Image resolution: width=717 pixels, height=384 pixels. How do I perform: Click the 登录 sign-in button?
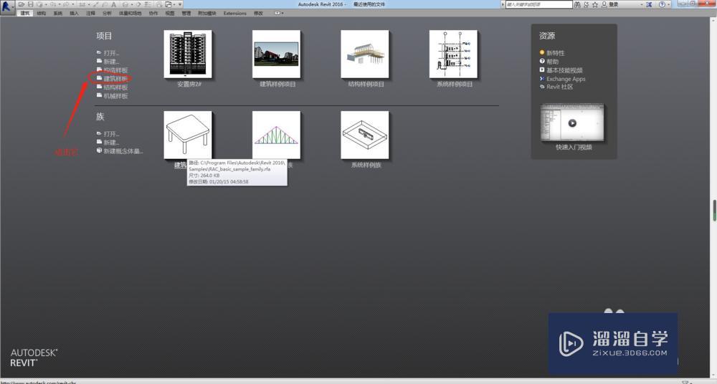click(610, 4)
